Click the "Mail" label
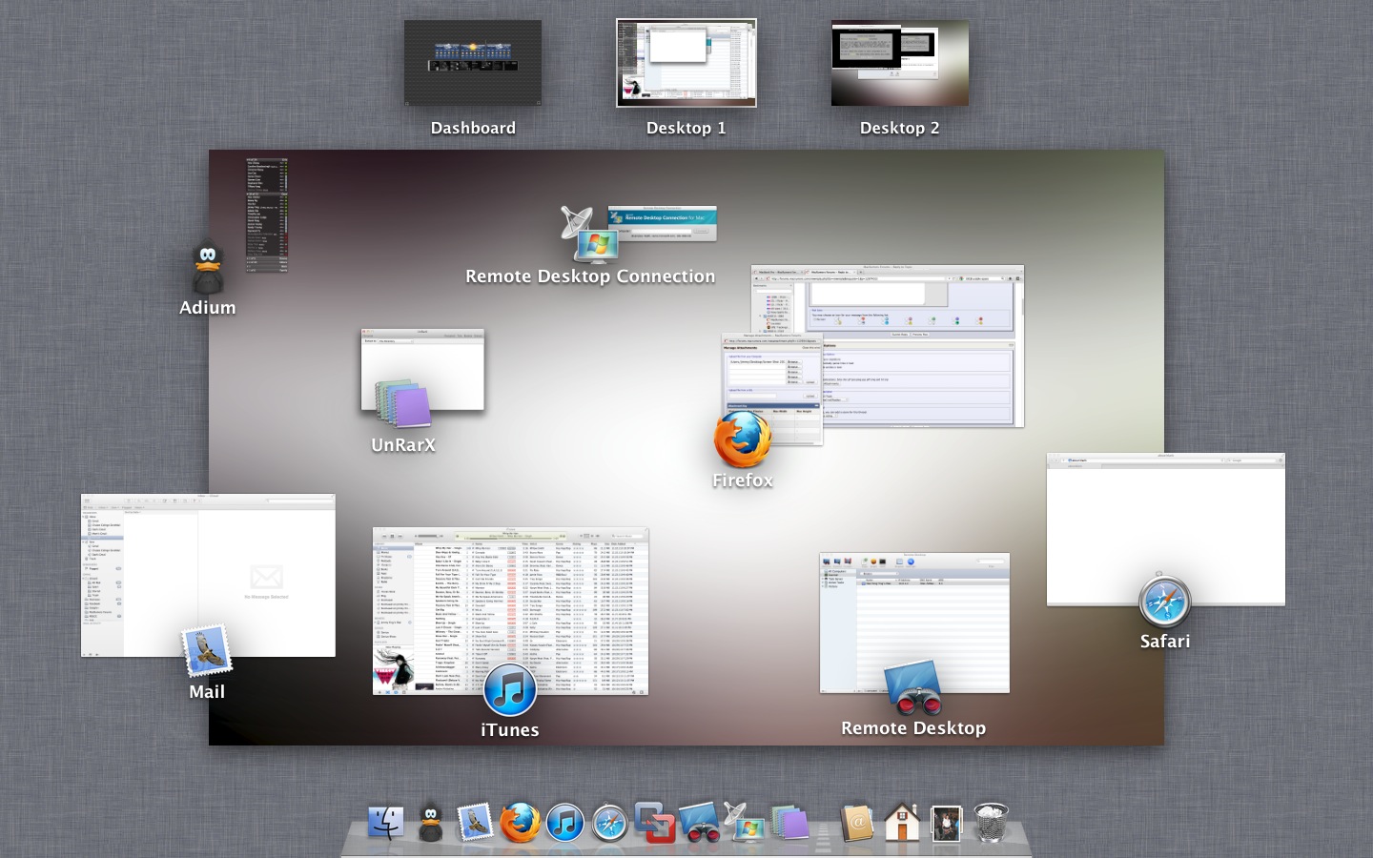 (x=207, y=692)
